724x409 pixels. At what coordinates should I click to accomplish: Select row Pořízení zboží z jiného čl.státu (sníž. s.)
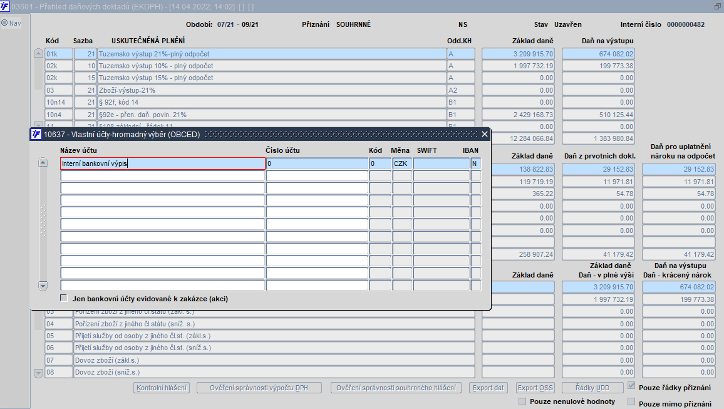pyautogui.click(x=274, y=324)
